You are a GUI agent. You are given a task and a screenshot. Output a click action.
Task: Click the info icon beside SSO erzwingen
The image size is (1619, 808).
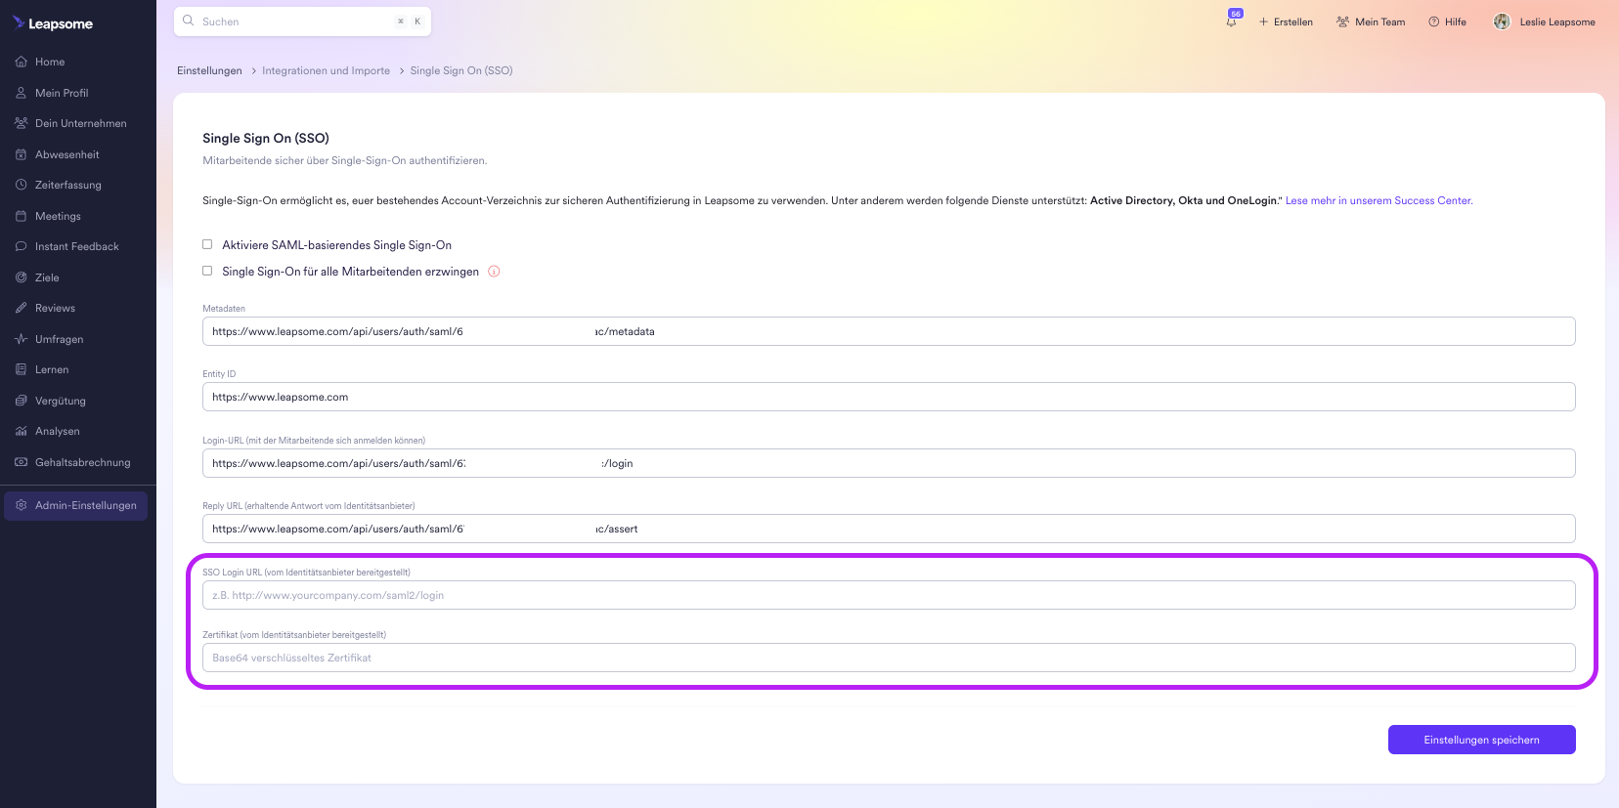coord(494,272)
